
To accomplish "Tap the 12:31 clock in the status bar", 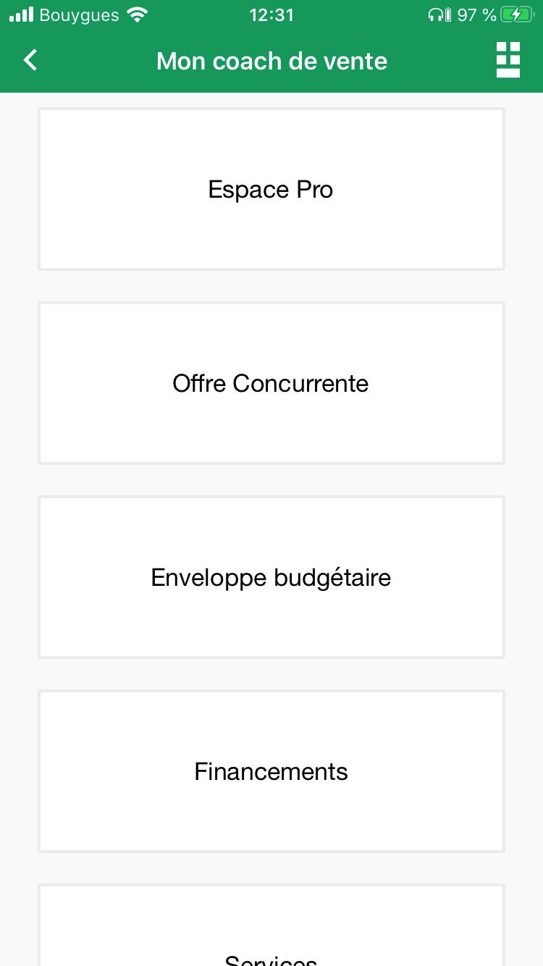I will 271,14.
